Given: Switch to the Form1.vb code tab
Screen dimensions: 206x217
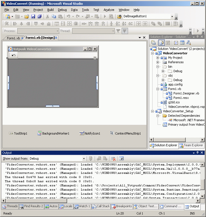Looking at the screenshot, I should click(x=13, y=38).
